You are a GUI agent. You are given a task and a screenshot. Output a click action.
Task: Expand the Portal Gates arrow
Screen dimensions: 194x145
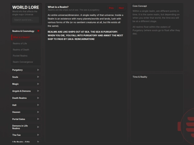[x=38, y=119]
